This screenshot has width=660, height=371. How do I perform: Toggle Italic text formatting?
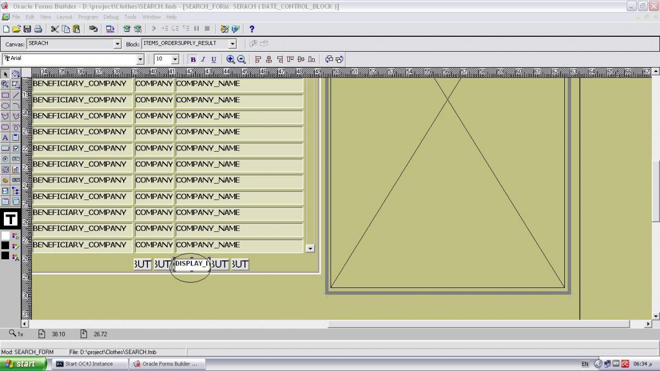(203, 59)
